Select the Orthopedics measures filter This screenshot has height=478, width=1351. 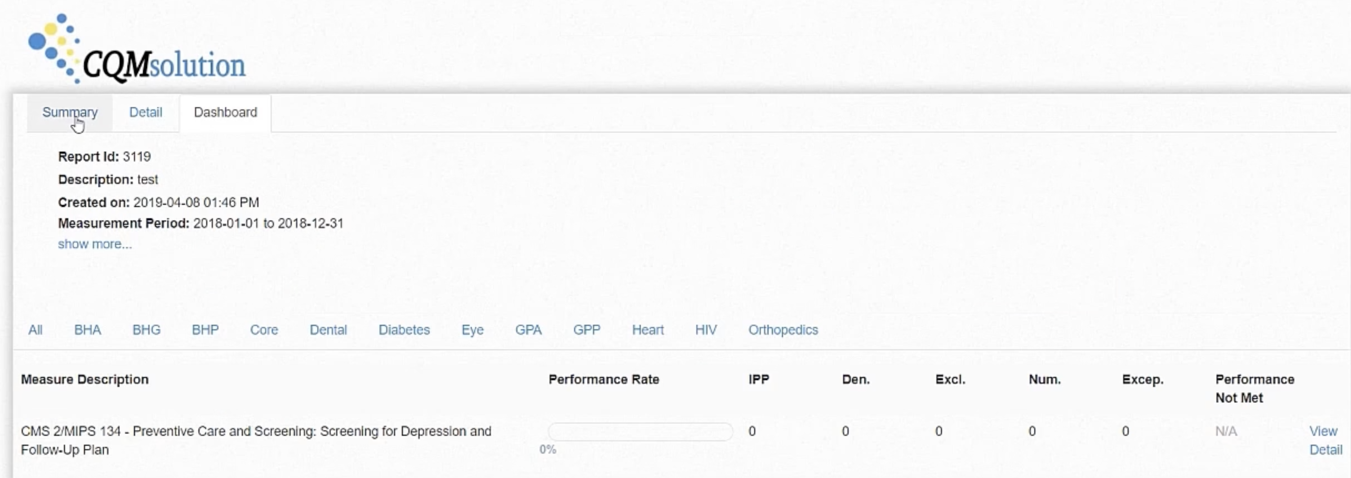pyautogui.click(x=783, y=330)
